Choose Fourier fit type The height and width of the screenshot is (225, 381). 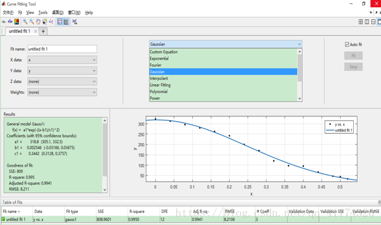pos(223,65)
